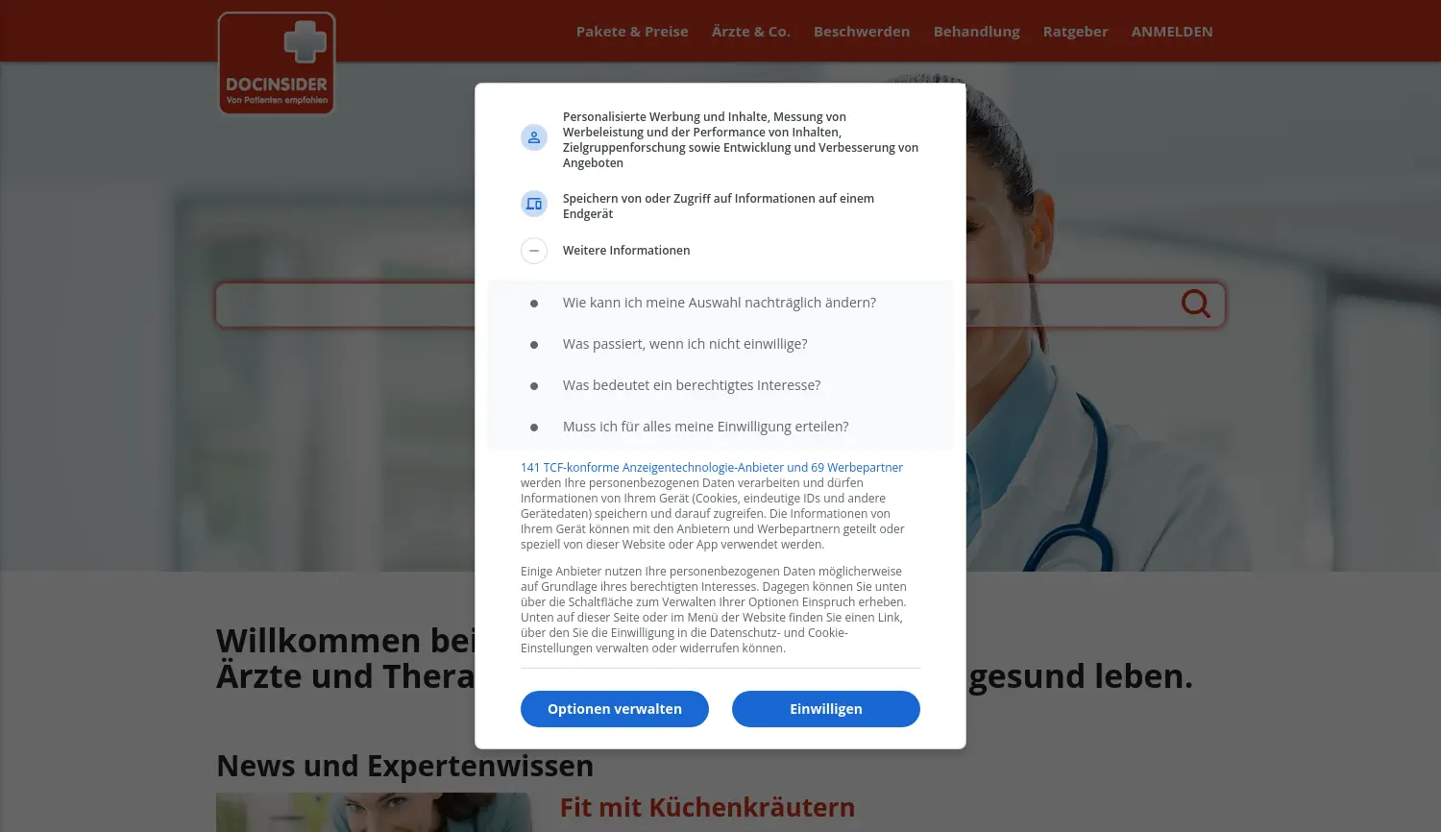Open the Ärzte & Co. menu
Screen dimensions: 1441x832
click(750, 32)
